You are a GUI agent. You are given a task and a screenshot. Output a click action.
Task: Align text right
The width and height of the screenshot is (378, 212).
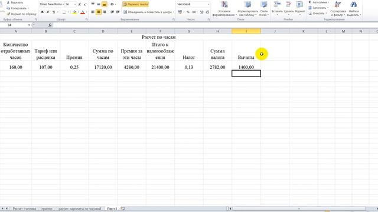(105, 12)
